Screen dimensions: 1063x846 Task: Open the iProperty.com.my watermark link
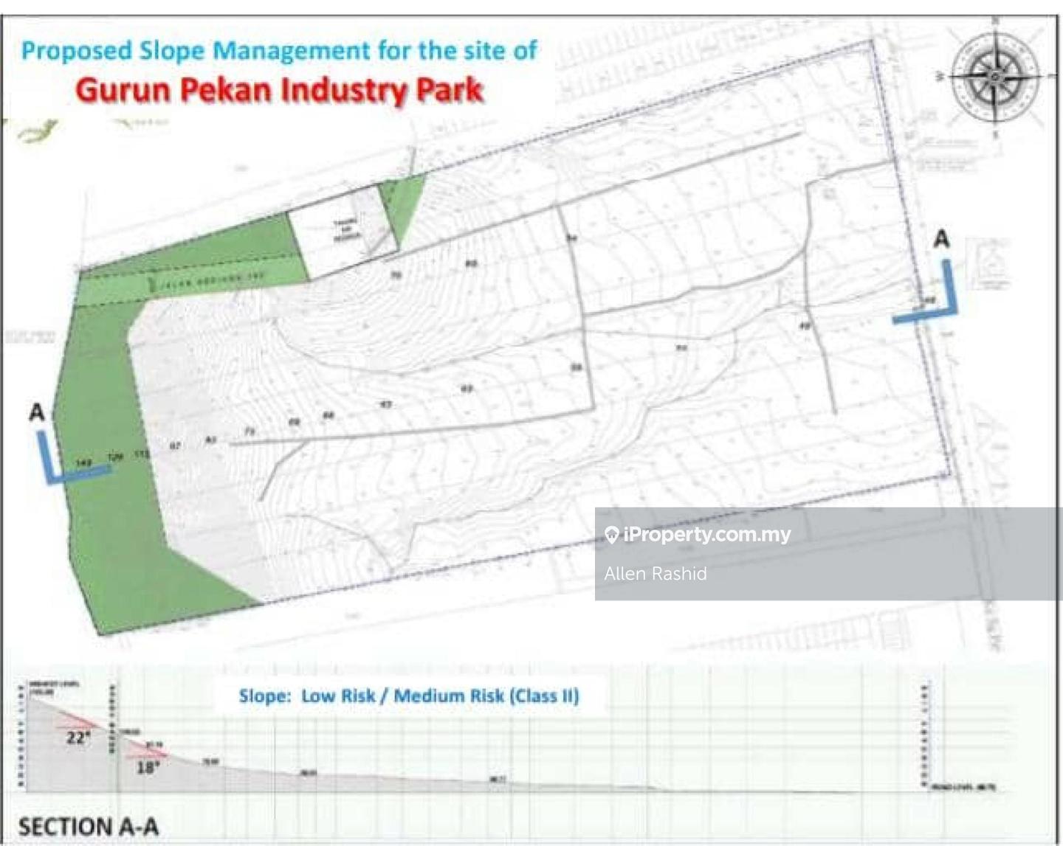(x=706, y=535)
